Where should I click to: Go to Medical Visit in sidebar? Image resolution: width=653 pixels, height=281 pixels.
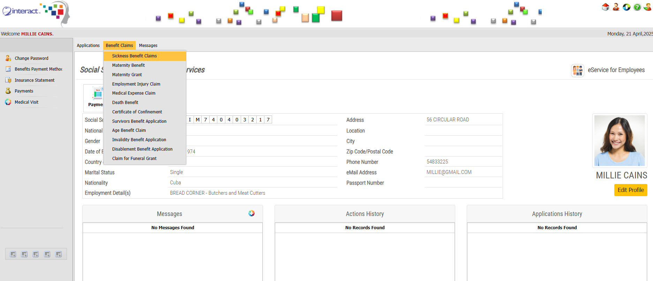point(27,102)
